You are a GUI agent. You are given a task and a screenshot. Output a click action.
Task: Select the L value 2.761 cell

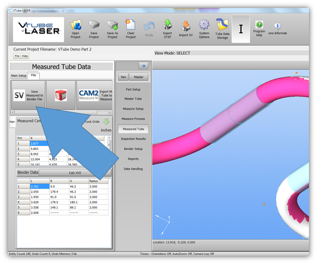point(40,186)
